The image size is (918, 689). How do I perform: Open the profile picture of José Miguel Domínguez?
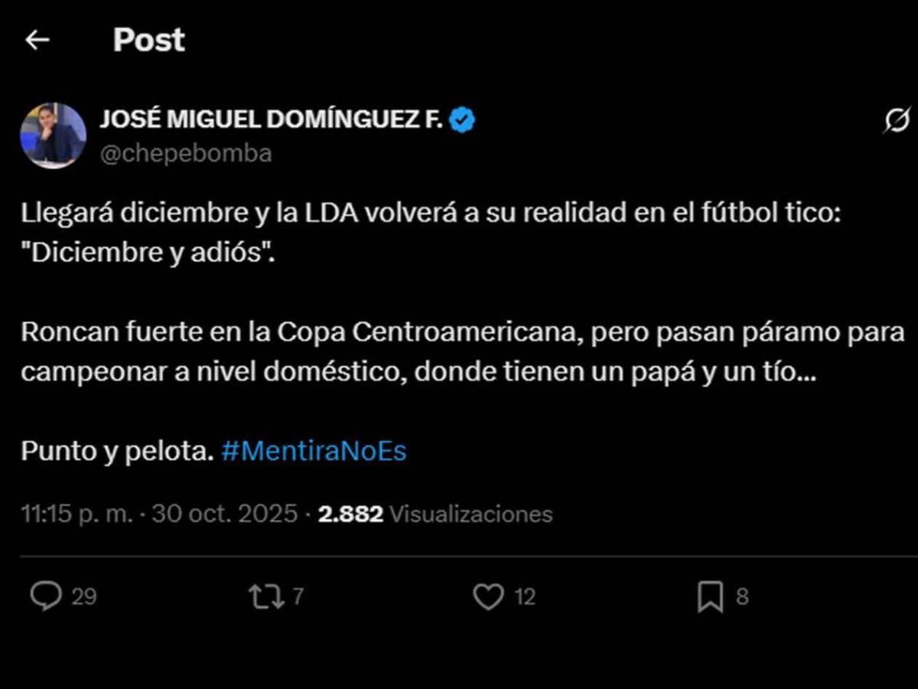tap(54, 134)
